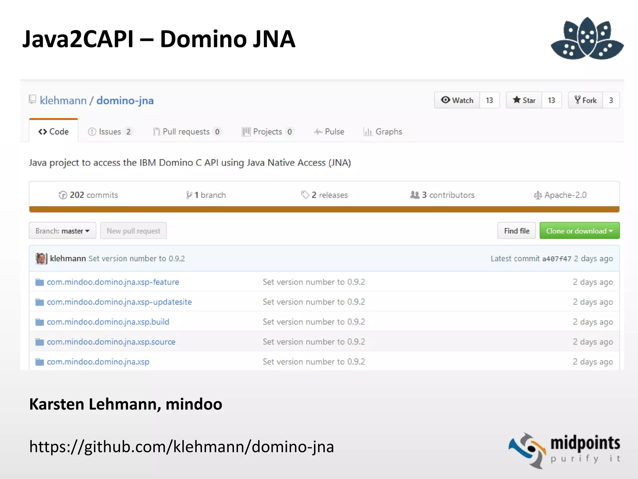
Task: Select the Code tab
Action: tap(54, 131)
